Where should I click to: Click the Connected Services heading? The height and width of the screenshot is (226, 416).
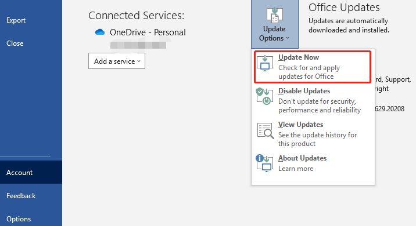pos(136,15)
